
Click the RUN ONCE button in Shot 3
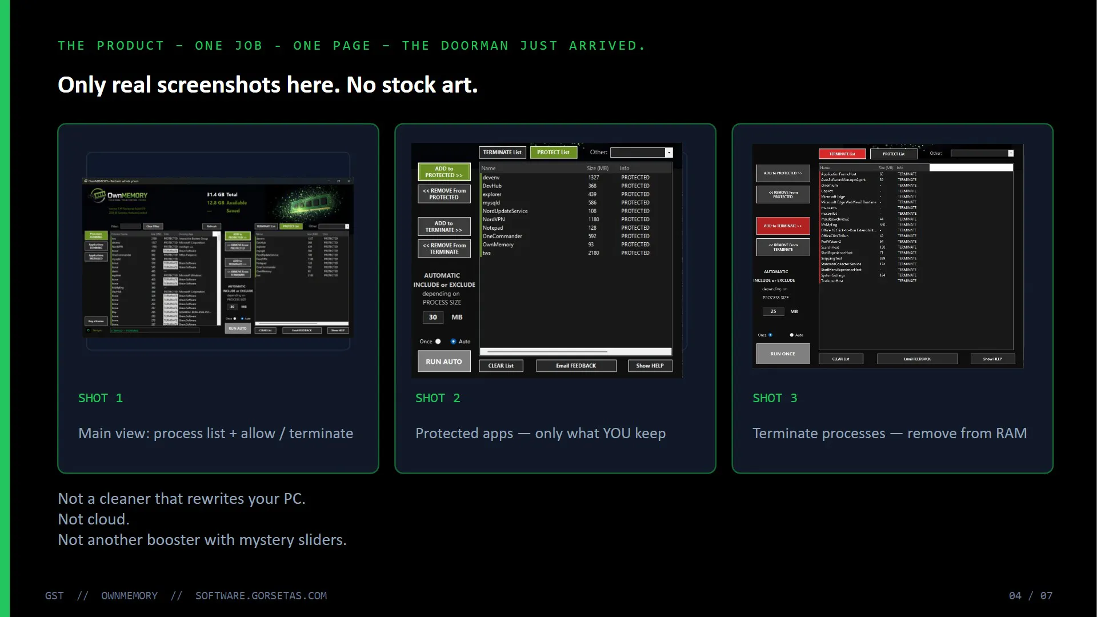pyautogui.click(x=783, y=354)
